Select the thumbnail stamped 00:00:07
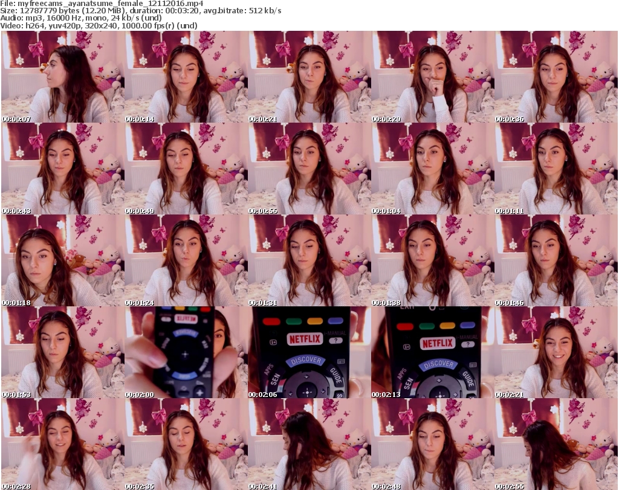Screen dimensions: 619x490 (63, 77)
